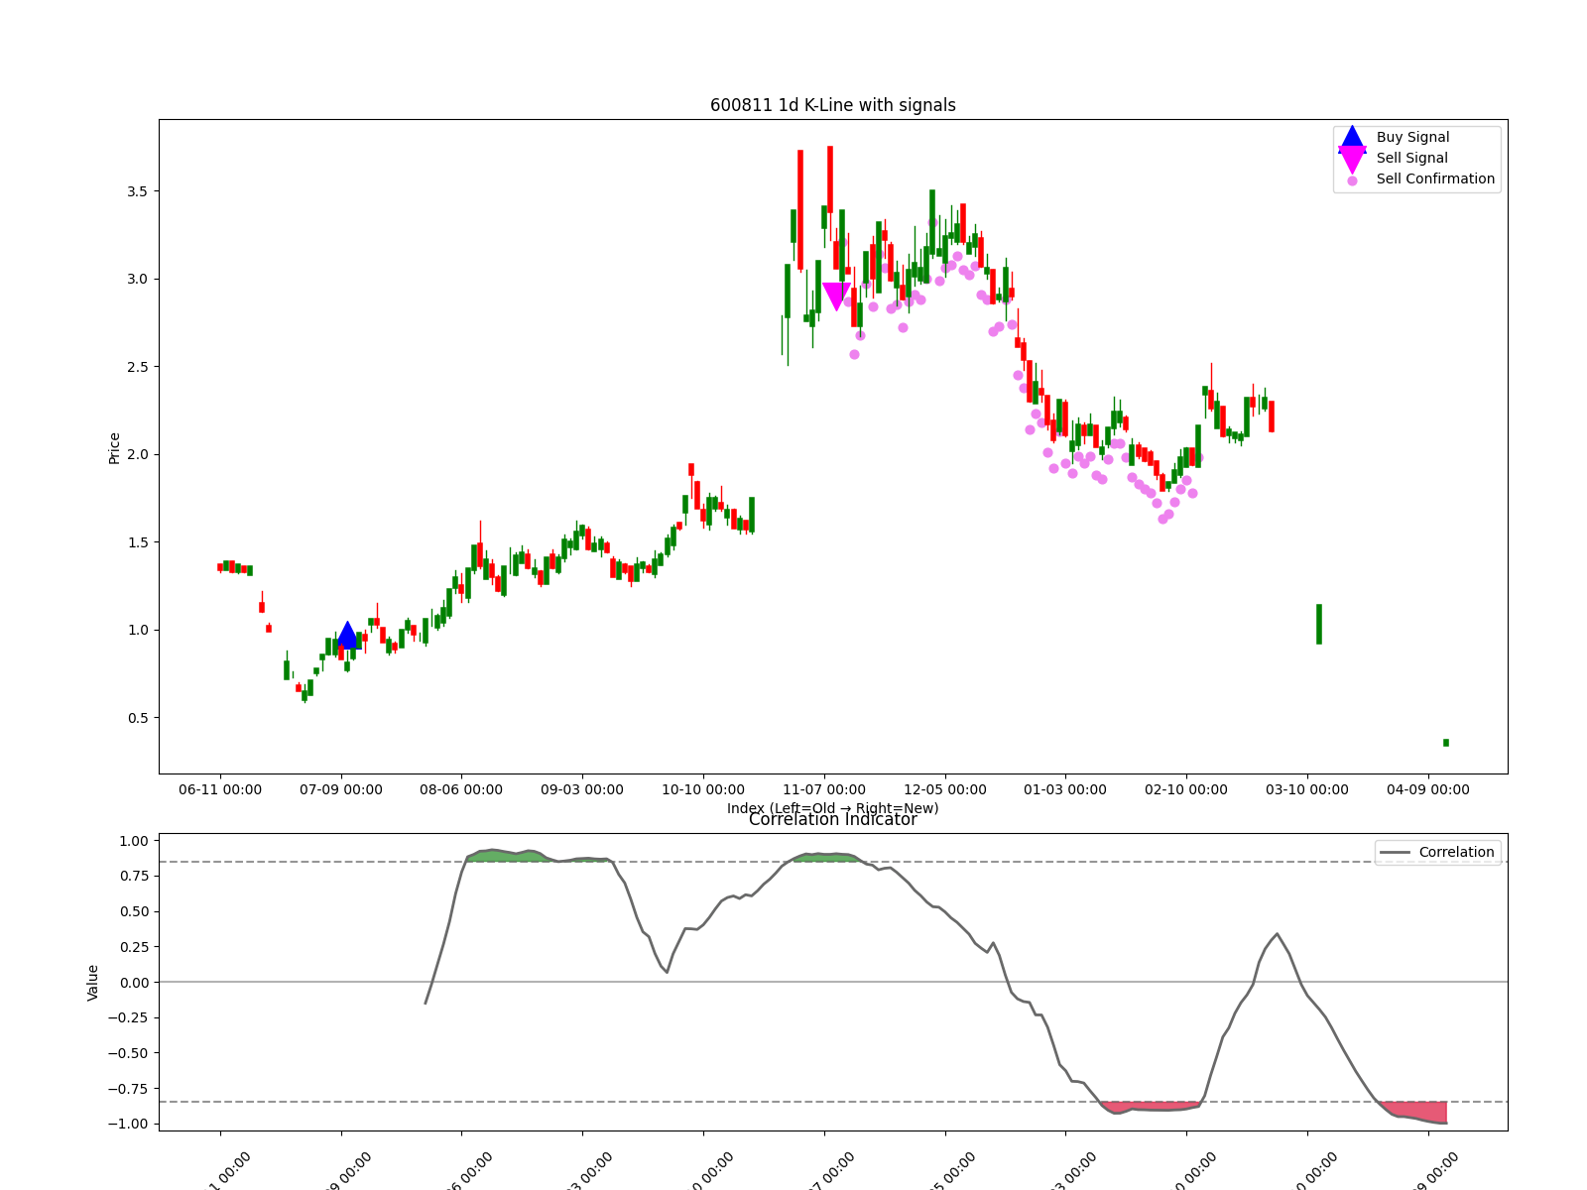Screen dimensions: 1587x1190
Task: Click correlation axis tick 0.00
Action: tap(134, 982)
